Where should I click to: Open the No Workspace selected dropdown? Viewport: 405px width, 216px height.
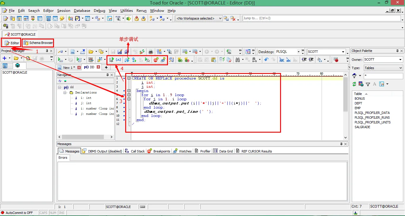pos(220,18)
